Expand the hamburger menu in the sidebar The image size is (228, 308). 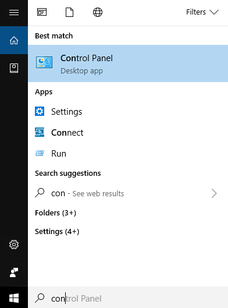click(14, 13)
